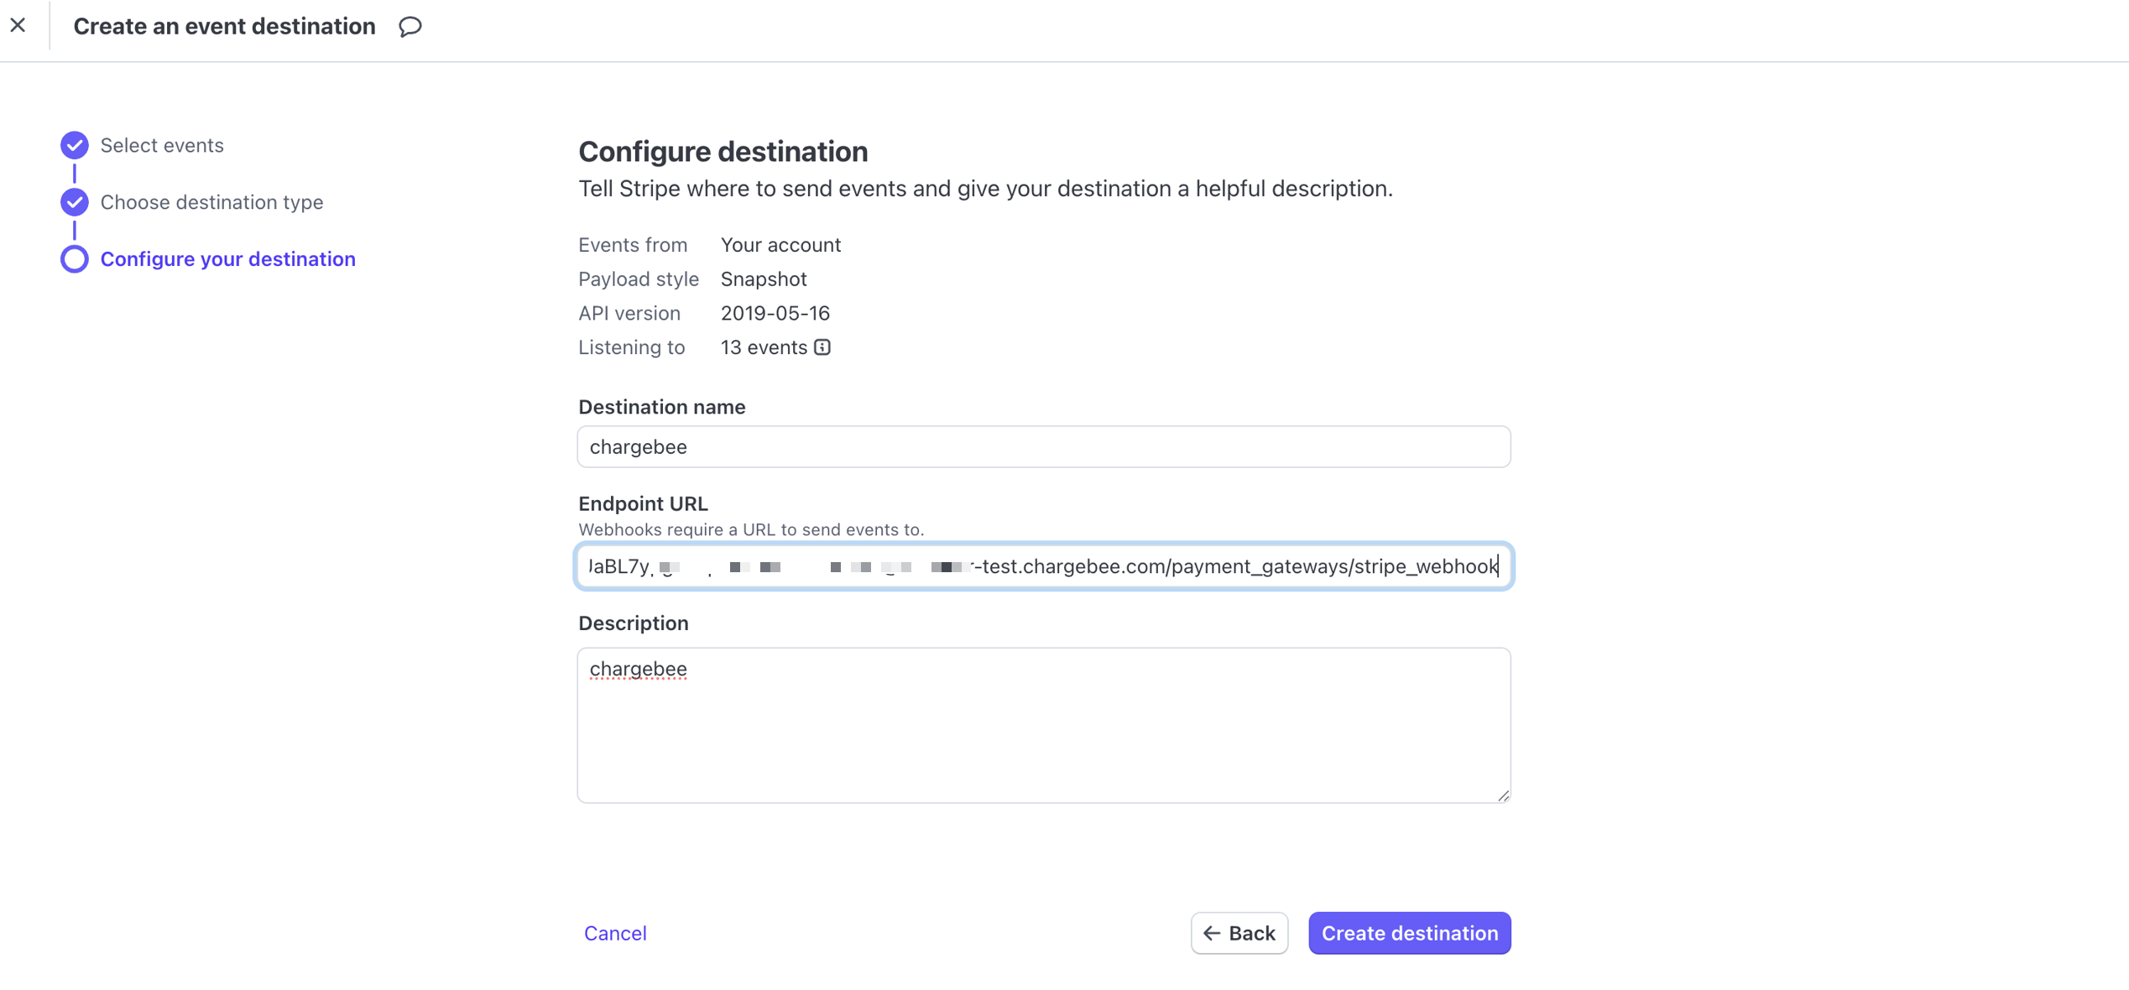This screenshot has width=2129, height=990.
Task: Close the event destination dialog
Action: 18,25
